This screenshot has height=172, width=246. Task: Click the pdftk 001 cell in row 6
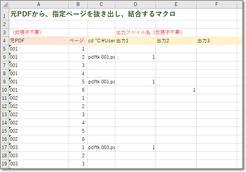coord(101,57)
